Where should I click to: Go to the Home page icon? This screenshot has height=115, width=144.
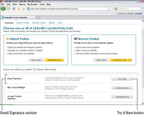click(x=23, y=9)
